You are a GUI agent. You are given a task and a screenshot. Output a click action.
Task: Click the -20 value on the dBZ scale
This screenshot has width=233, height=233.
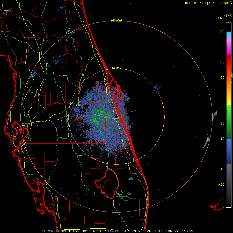click(221, 185)
